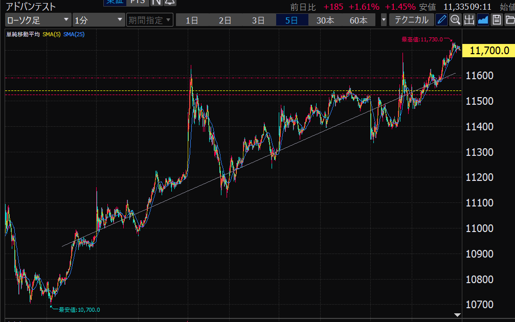
Task: Click the 11400 price axis label
Action: 480,127
